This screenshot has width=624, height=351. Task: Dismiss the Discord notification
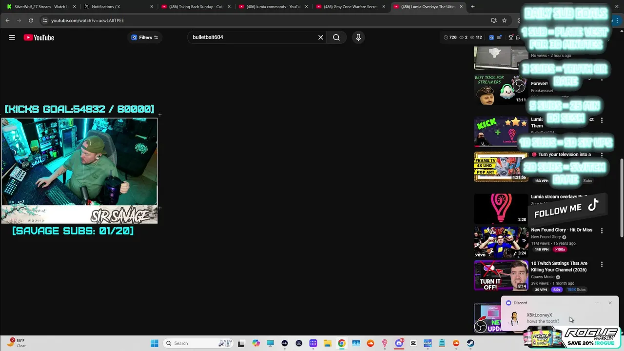coord(610,303)
